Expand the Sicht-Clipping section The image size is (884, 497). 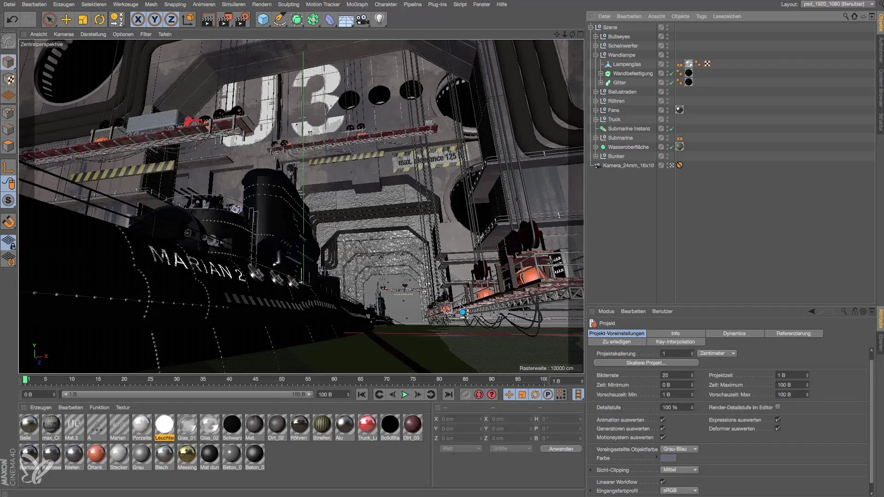click(x=591, y=470)
